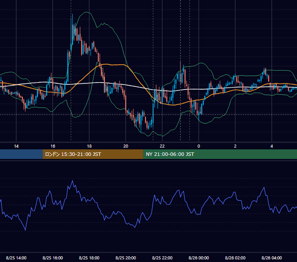Viewport: 297px width, 262px height.
Task: Click the '8/25 18:00' label on indicator axis
Action: [x=89, y=258]
